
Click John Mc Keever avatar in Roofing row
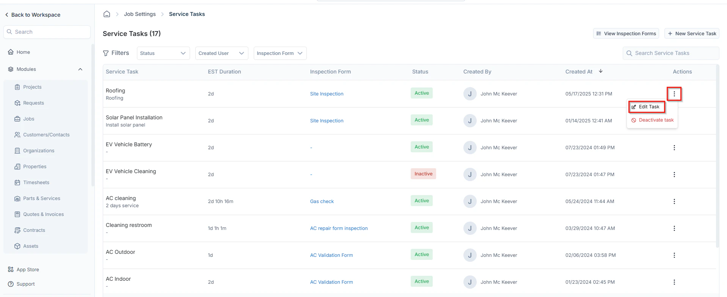coord(470,94)
